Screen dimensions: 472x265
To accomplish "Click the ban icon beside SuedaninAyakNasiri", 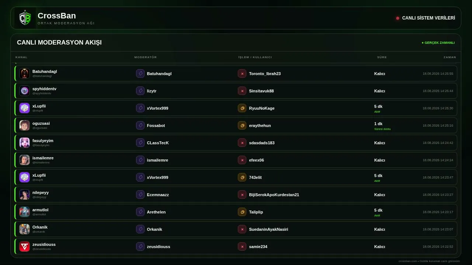I will (242, 229).
